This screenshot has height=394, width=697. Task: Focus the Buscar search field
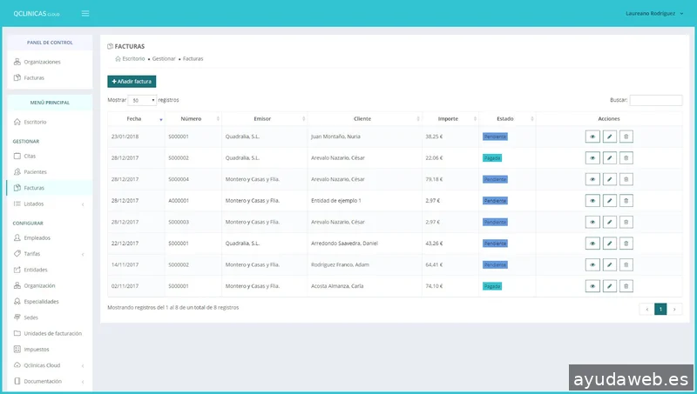[x=656, y=100]
